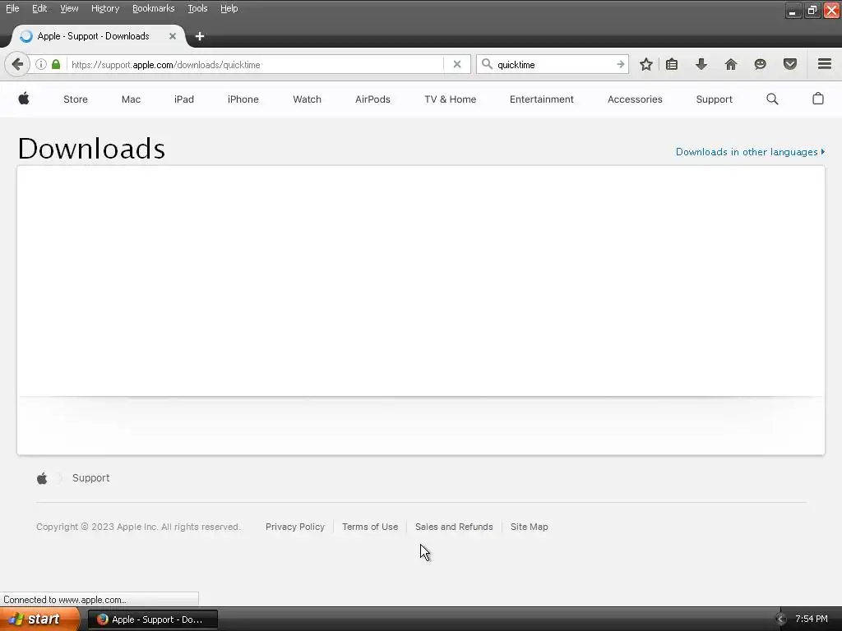The image size is (842, 631).
Task: Save page to Pocket icon
Action: pos(790,64)
